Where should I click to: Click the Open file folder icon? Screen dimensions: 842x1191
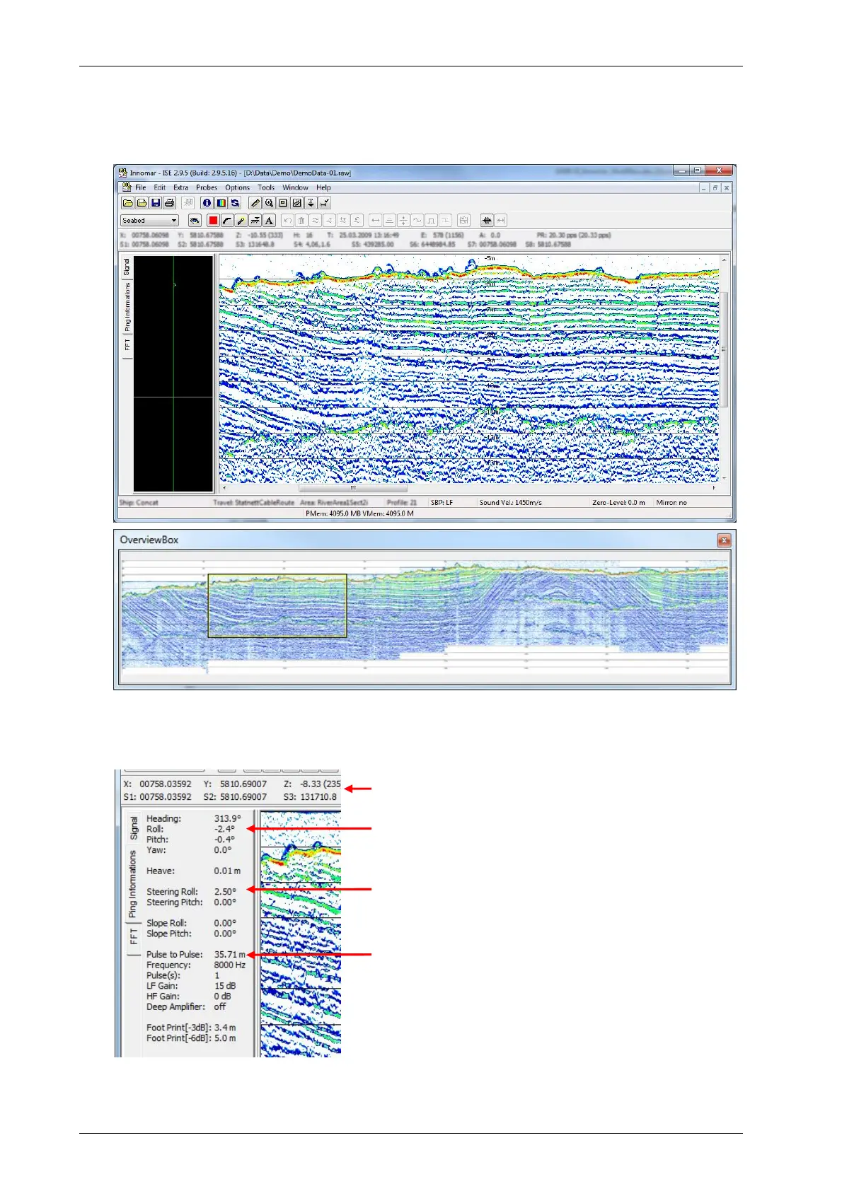point(128,203)
